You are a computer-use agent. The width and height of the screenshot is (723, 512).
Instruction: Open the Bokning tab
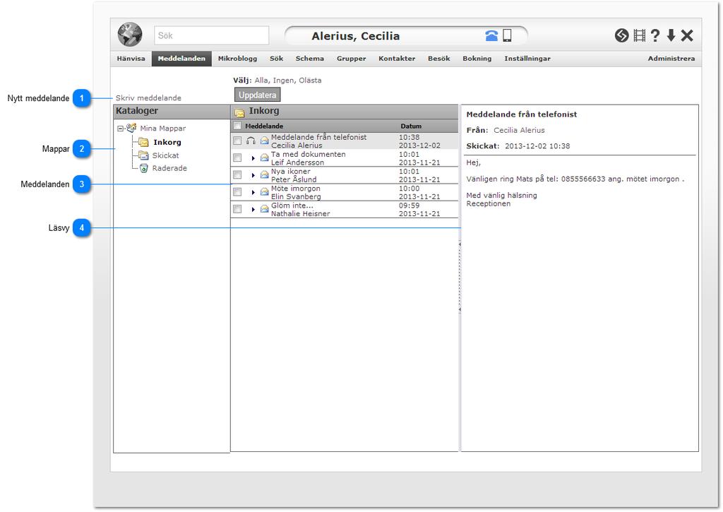[x=477, y=59]
